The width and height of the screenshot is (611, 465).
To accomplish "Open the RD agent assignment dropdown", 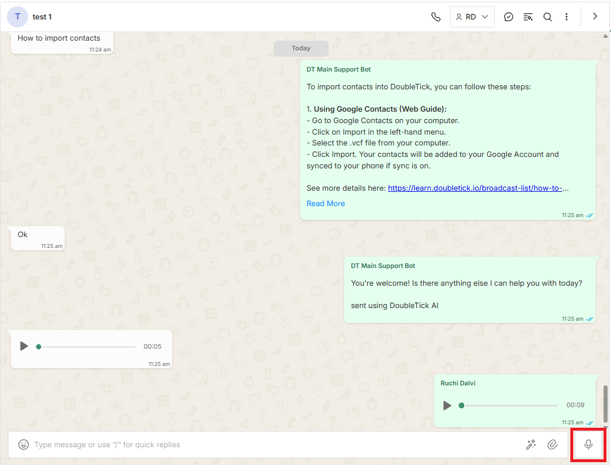I will point(472,17).
